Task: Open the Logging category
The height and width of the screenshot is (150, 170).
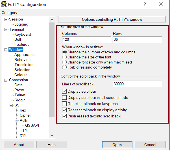Action: click(21, 24)
